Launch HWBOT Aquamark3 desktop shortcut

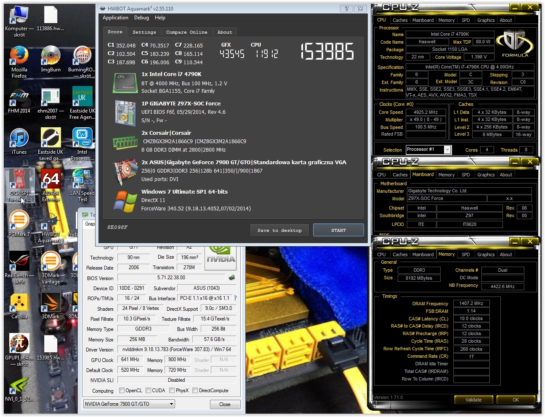point(51,227)
